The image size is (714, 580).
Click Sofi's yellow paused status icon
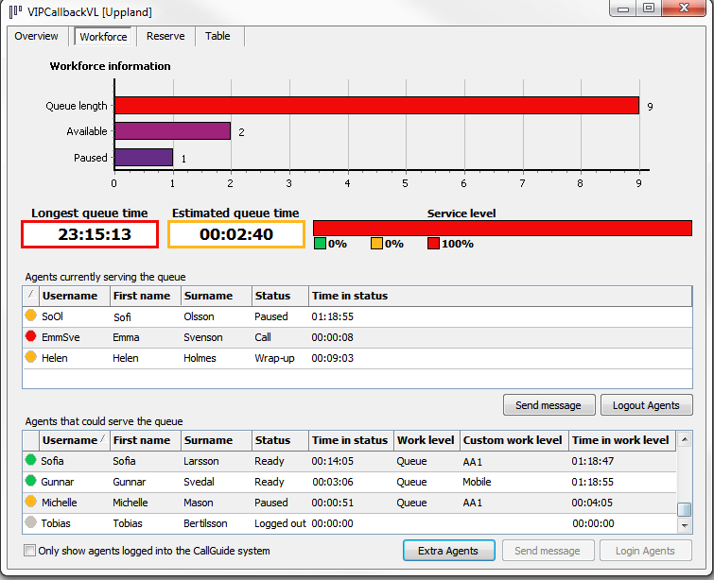(x=31, y=316)
